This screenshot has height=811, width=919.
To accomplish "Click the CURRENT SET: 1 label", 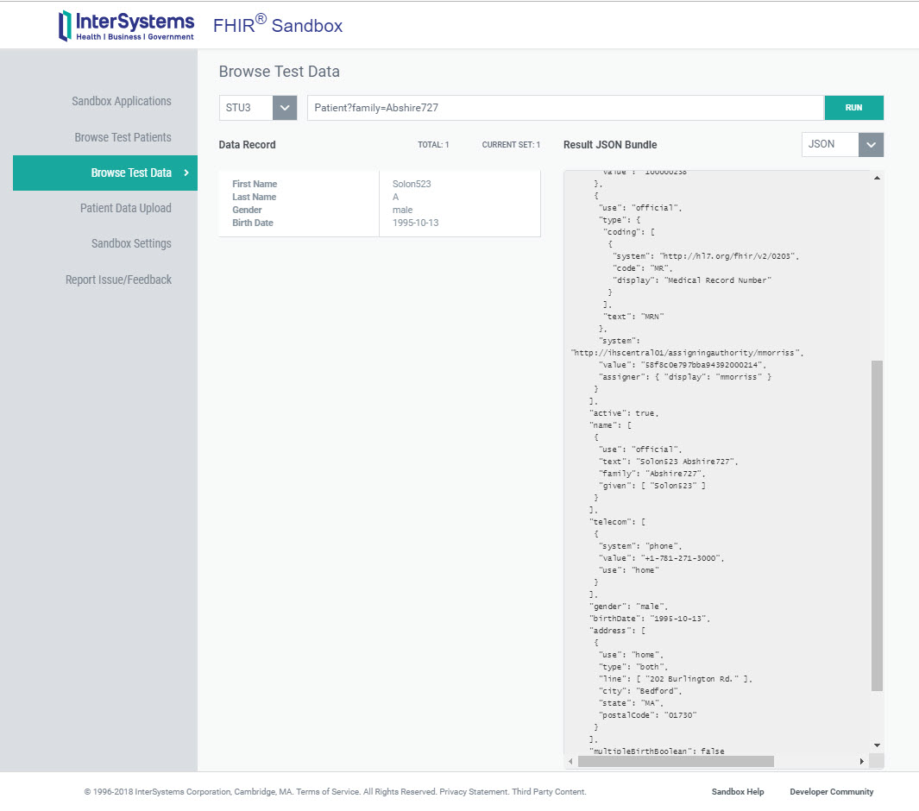I will 511,145.
